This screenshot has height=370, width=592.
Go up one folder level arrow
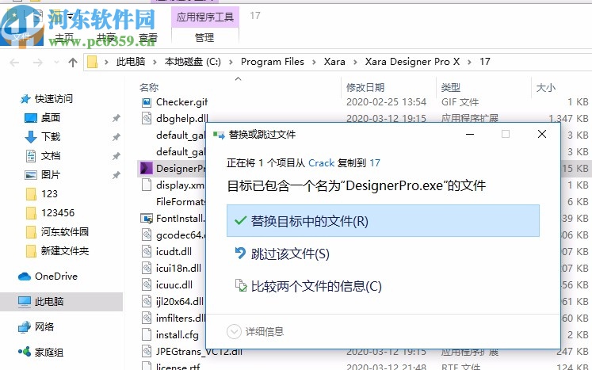(x=72, y=62)
